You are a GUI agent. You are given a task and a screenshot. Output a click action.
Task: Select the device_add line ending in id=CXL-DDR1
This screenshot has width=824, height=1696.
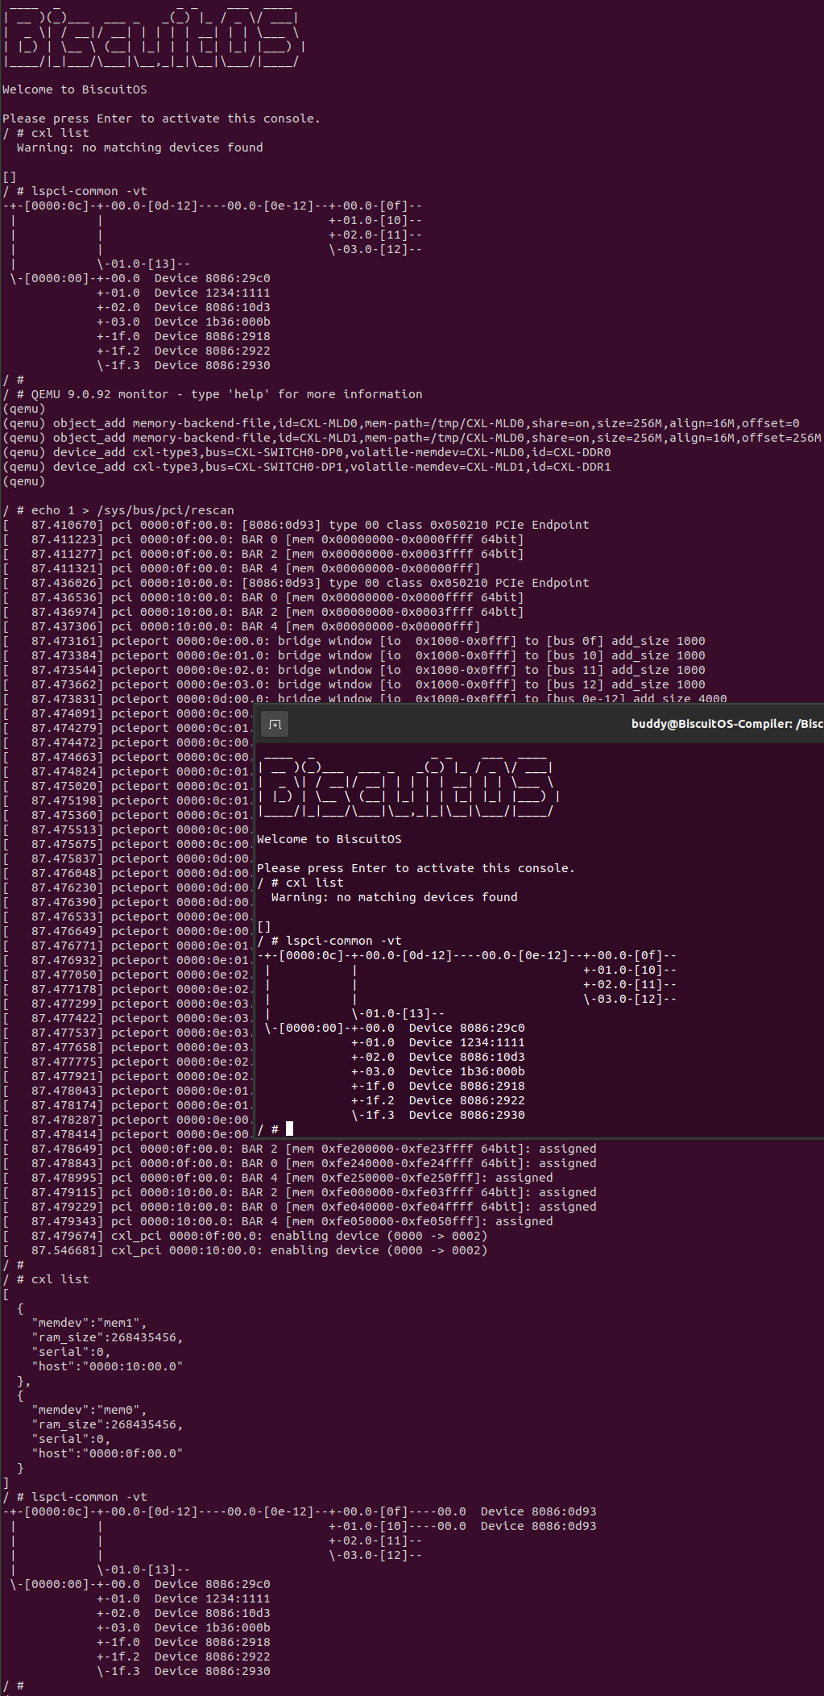330,467
